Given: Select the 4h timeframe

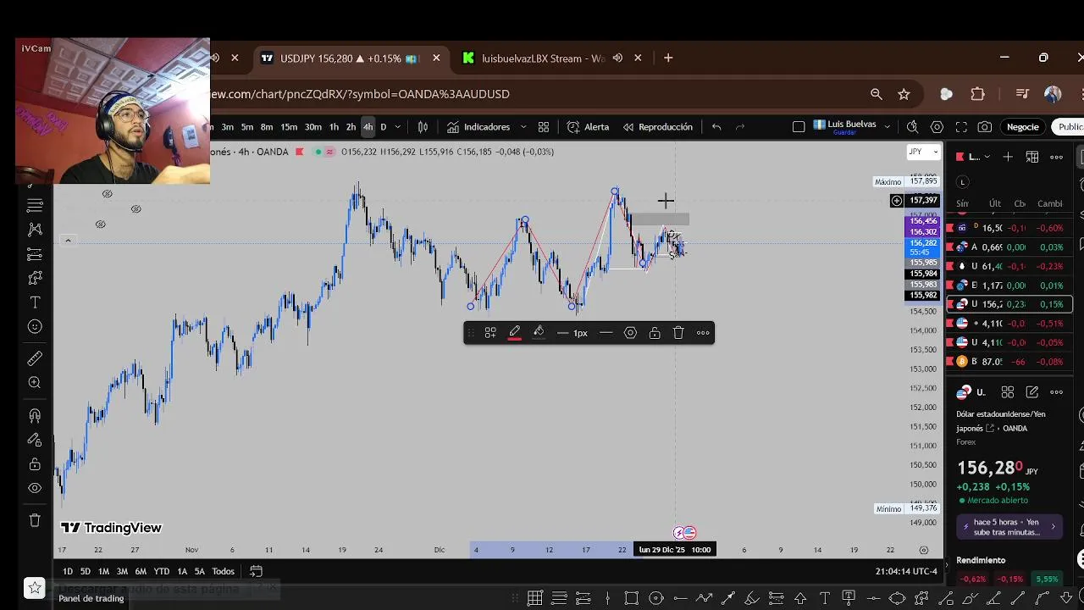Looking at the screenshot, I should (x=368, y=127).
